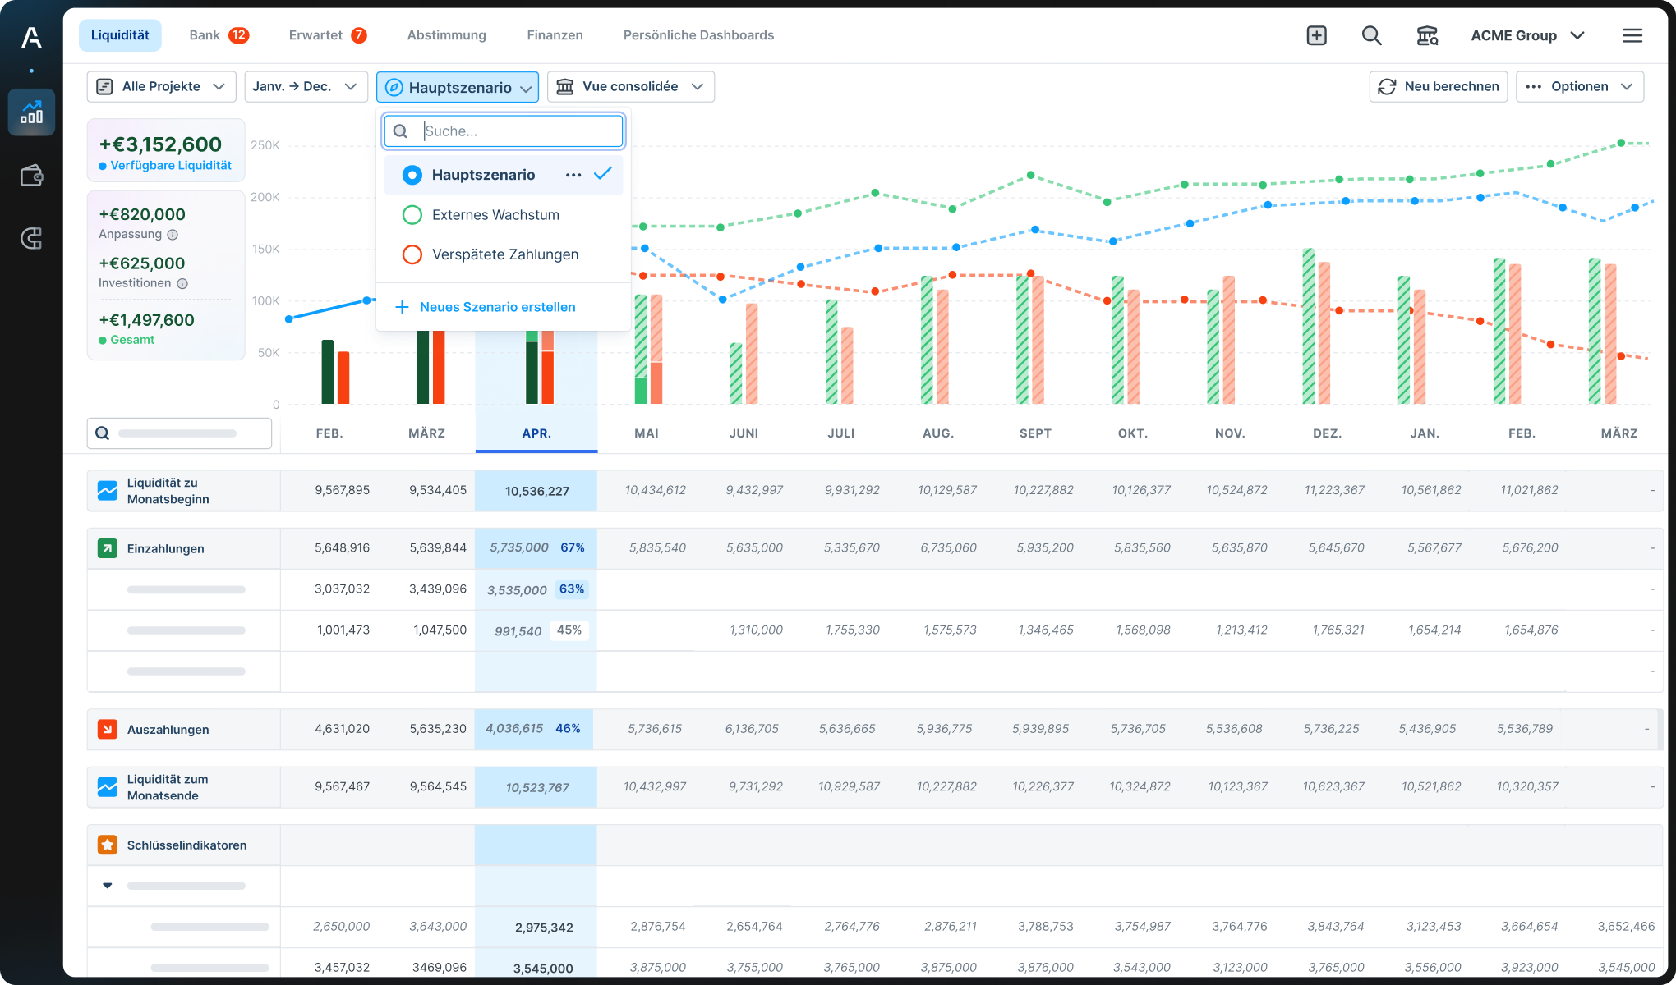Open the three-dot menu for Hauptszenario
Viewport: 1676px width, 985px height.
[x=573, y=175]
